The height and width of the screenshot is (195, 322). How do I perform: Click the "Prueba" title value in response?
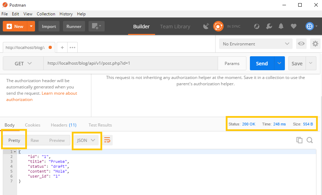[x=58, y=161]
